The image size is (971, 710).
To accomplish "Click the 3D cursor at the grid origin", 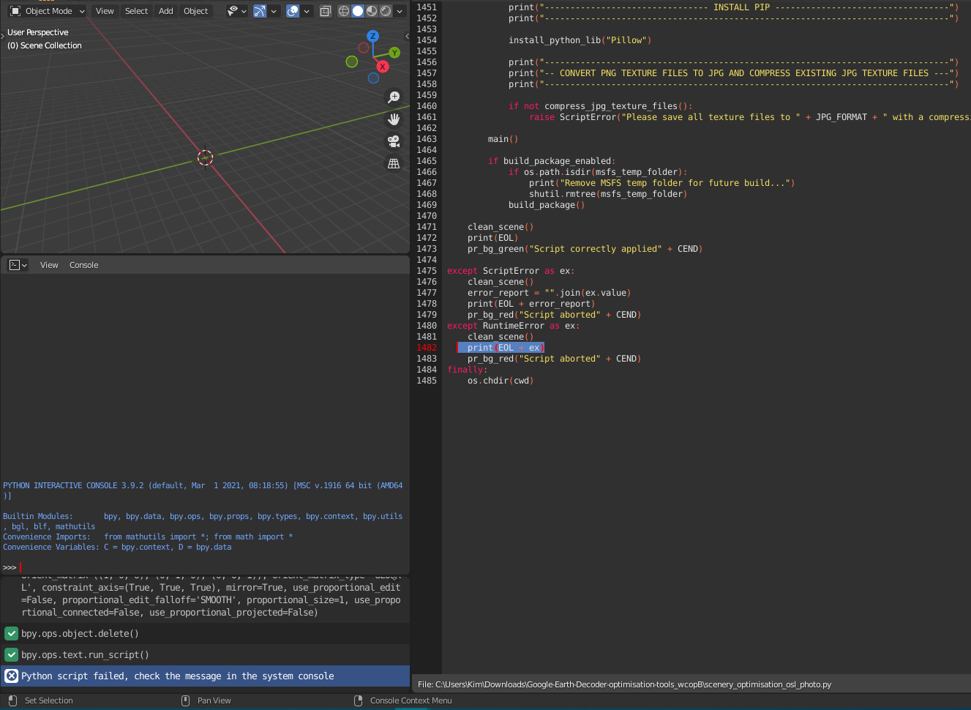I will pyautogui.click(x=205, y=157).
